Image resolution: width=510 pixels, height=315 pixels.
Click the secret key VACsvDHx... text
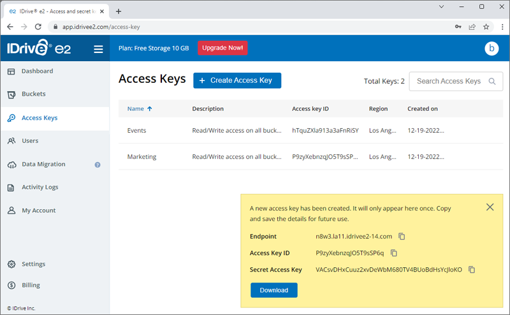[x=389, y=270]
